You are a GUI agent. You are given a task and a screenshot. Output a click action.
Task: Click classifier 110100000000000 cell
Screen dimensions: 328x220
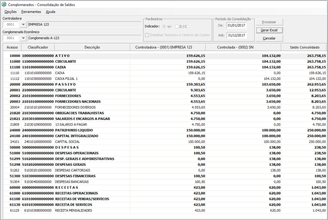(38, 67)
